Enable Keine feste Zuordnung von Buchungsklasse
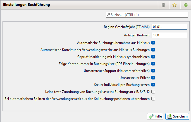This screenshot has height=122, width=191. click(153, 91)
